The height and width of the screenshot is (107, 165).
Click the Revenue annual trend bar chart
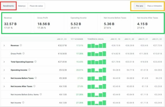point(97,45)
